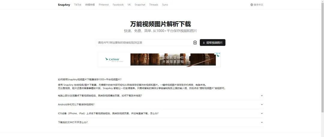The height and width of the screenshot is (137, 324).
Task: Expand the 电脑上部分浏览器 download question
Action: pyautogui.click(x=160, y=96)
